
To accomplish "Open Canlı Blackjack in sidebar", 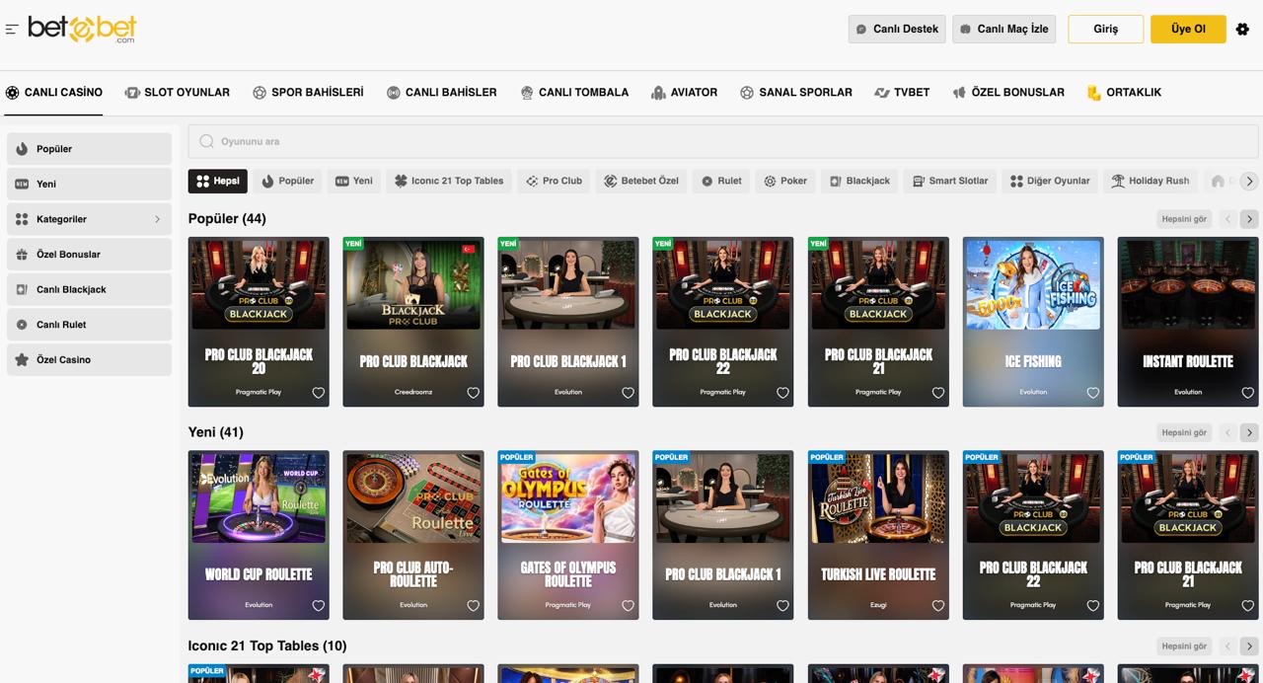I will pos(89,290).
